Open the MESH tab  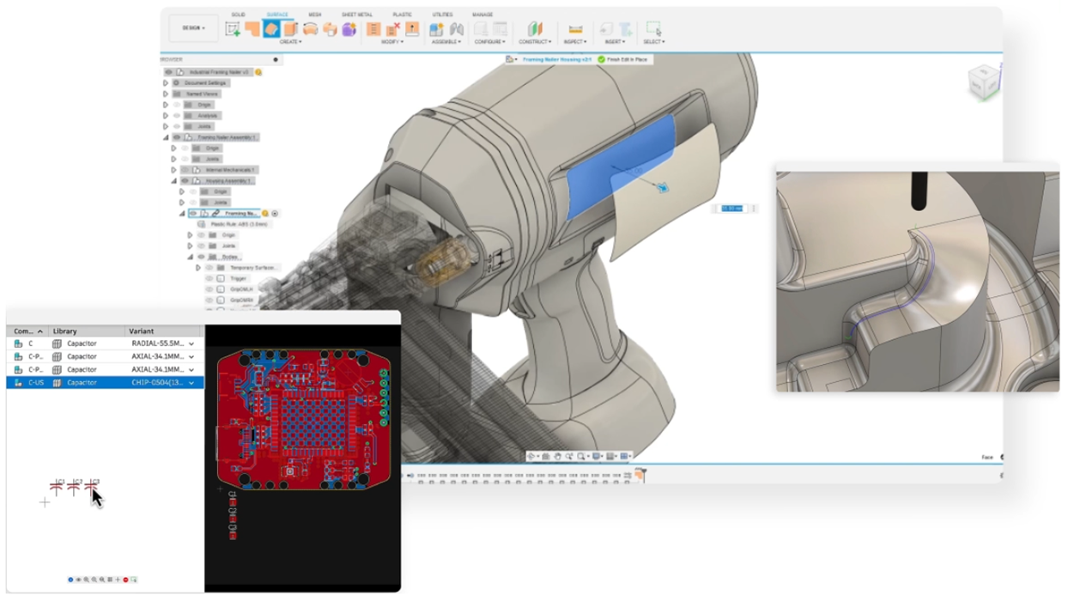(315, 15)
